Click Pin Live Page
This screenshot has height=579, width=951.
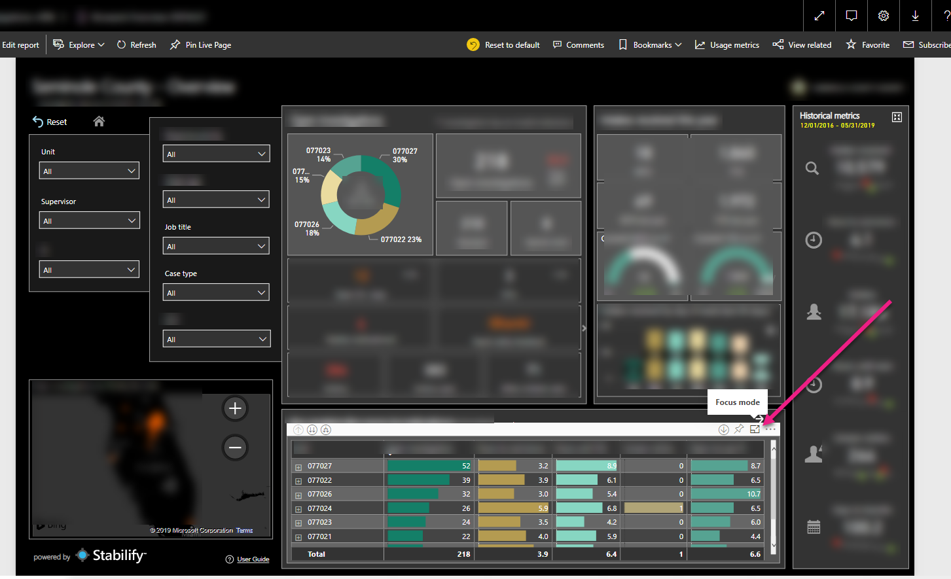[x=200, y=45]
